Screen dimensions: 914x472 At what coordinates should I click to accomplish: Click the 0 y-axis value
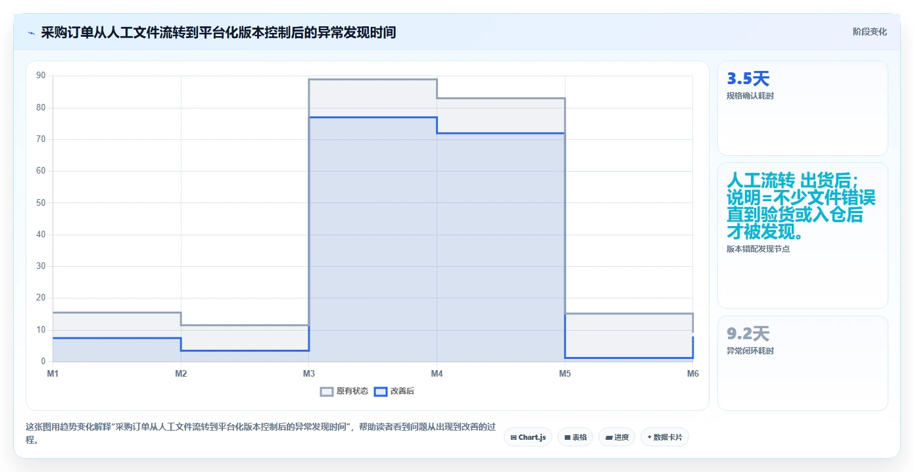pyautogui.click(x=43, y=362)
